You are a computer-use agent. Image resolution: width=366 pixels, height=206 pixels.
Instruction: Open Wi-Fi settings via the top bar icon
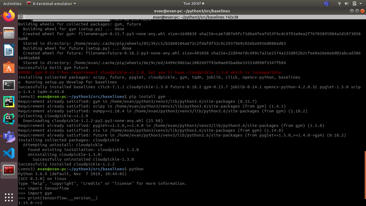click(339, 3)
